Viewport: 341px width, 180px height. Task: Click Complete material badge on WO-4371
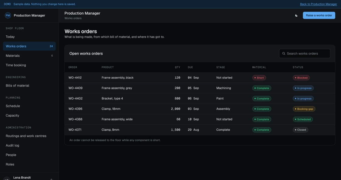coord(262,130)
